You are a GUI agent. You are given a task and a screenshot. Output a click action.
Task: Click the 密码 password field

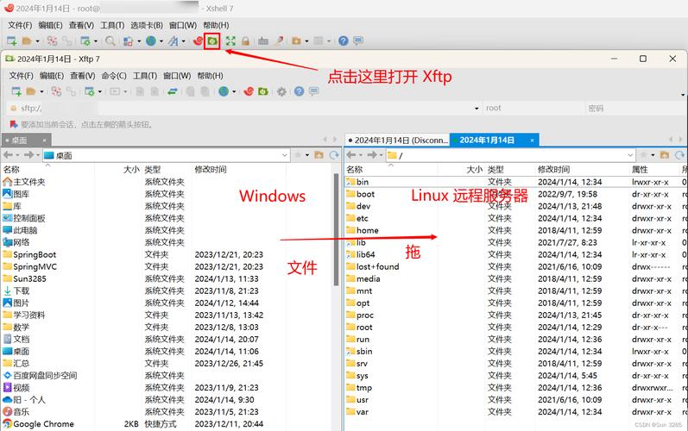pyautogui.click(x=634, y=109)
